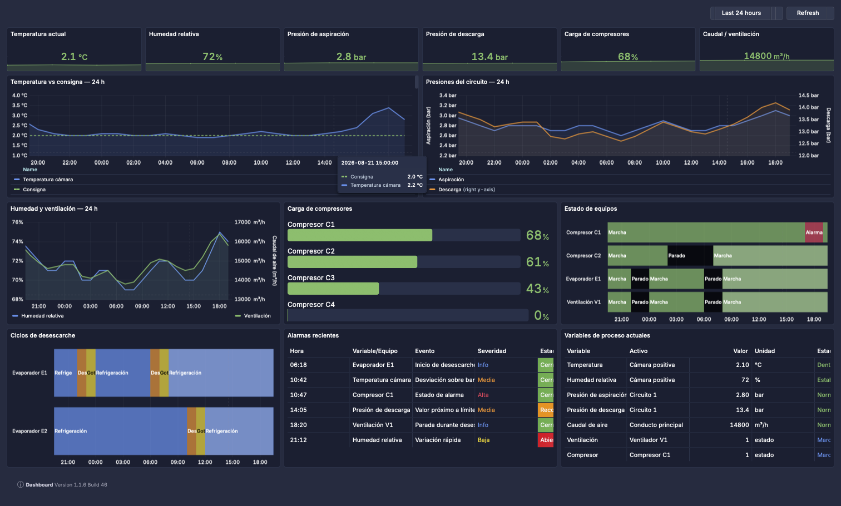Click the Baja severity cell
Viewport: 841px width, 506px height.
pyautogui.click(x=484, y=440)
